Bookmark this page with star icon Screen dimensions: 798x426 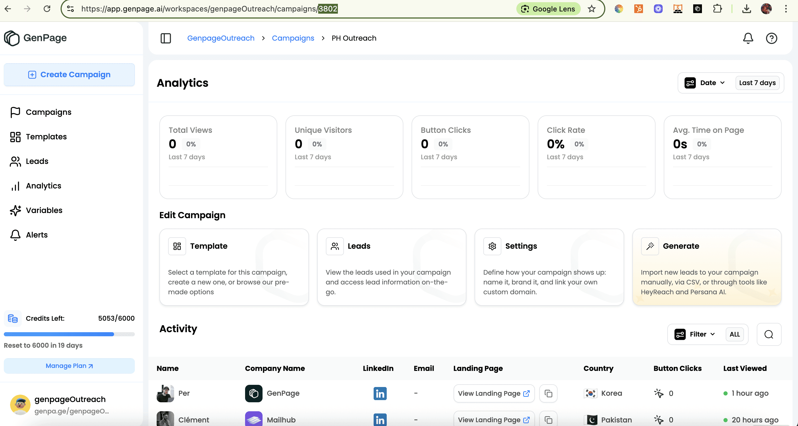tap(592, 9)
